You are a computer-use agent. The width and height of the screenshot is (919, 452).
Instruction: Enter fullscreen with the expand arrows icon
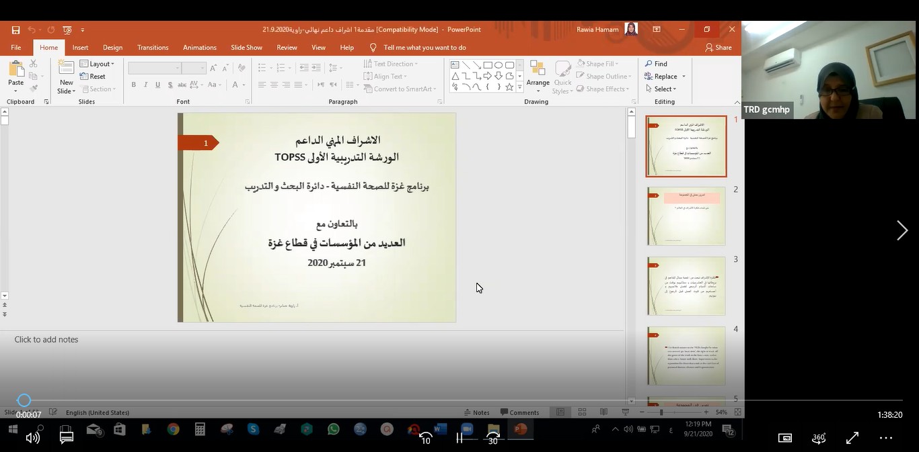pos(852,438)
